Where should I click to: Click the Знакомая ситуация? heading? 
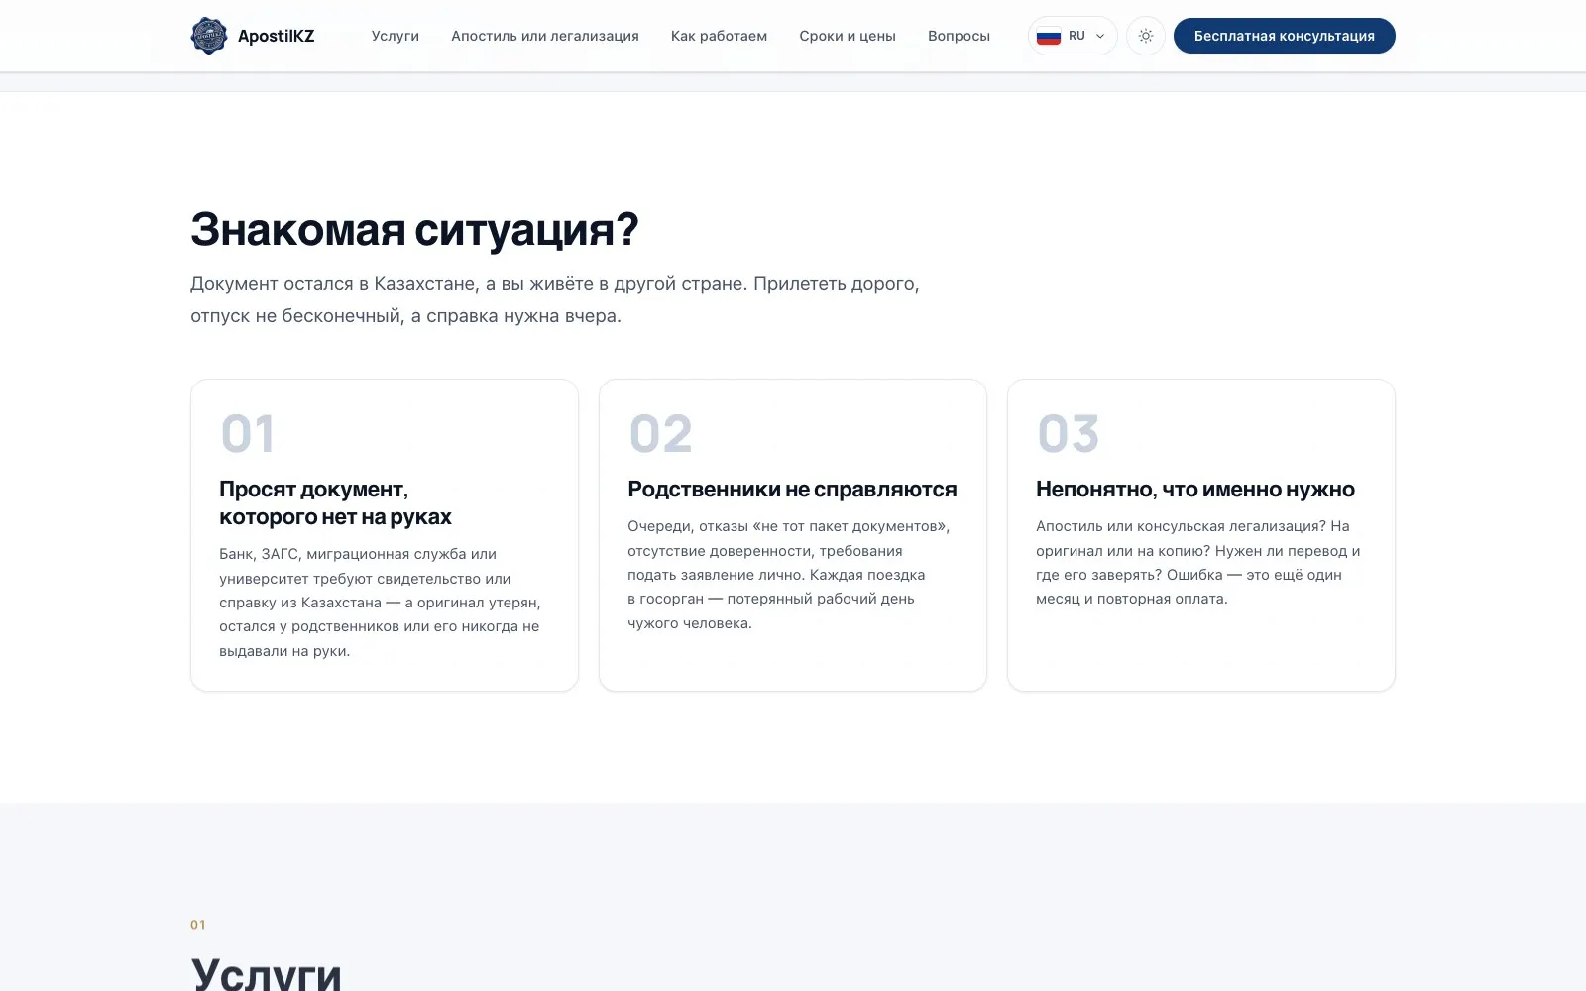click(x=414, y=230)
